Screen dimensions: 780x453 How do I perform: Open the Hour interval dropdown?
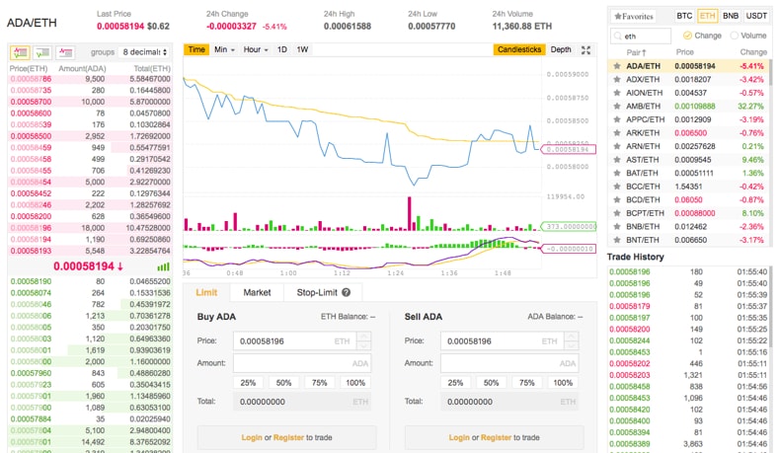pos(256,49)
